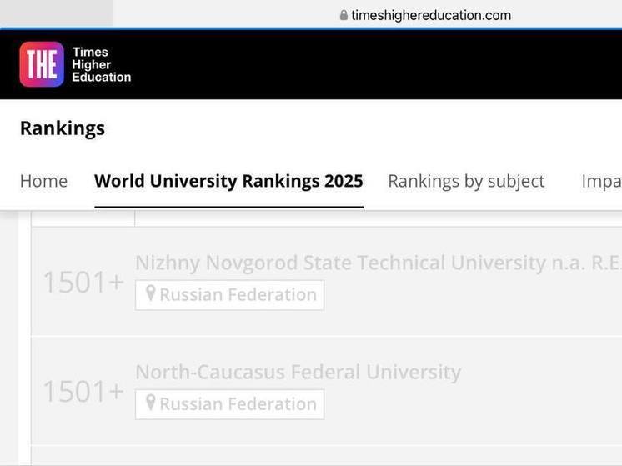
Task: Click 1501+ rank of North-Caucasus Federal
Action: [x=83, y=392]
